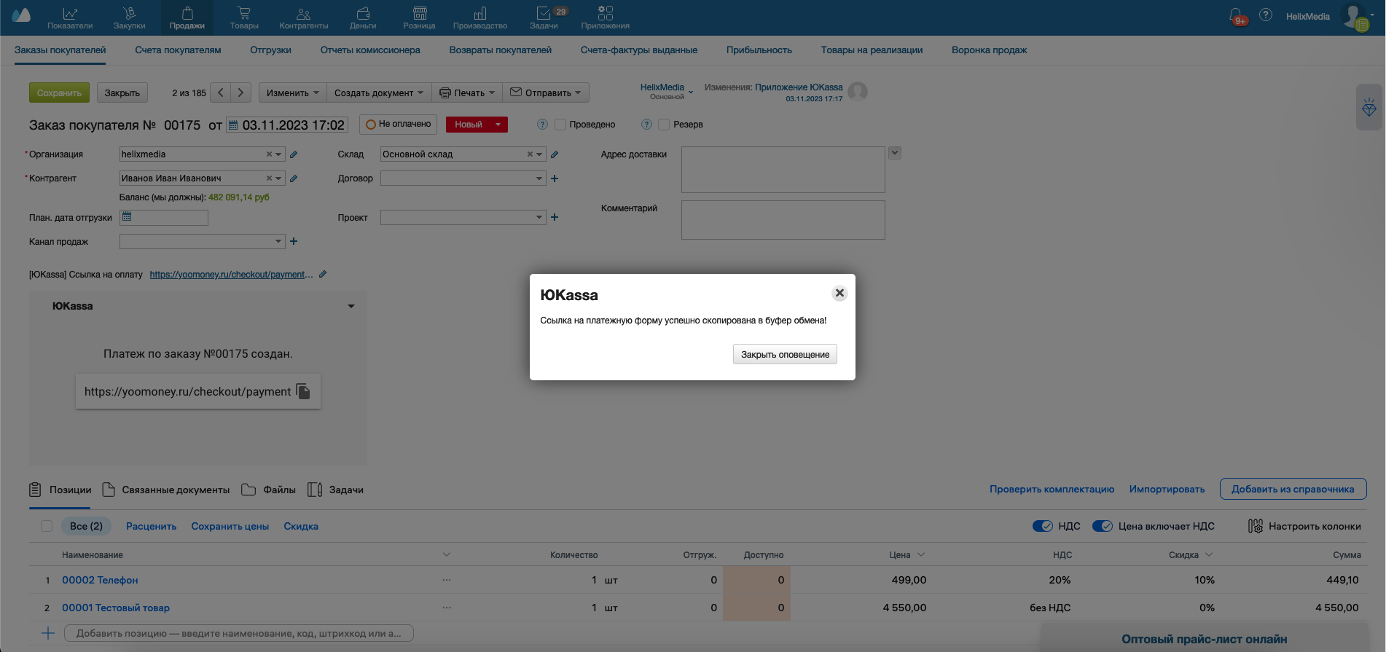The image size is (1386, 652).
Task: Open the help hint beside Проведено
Action: pyautogui.click(x=542, y=125)
